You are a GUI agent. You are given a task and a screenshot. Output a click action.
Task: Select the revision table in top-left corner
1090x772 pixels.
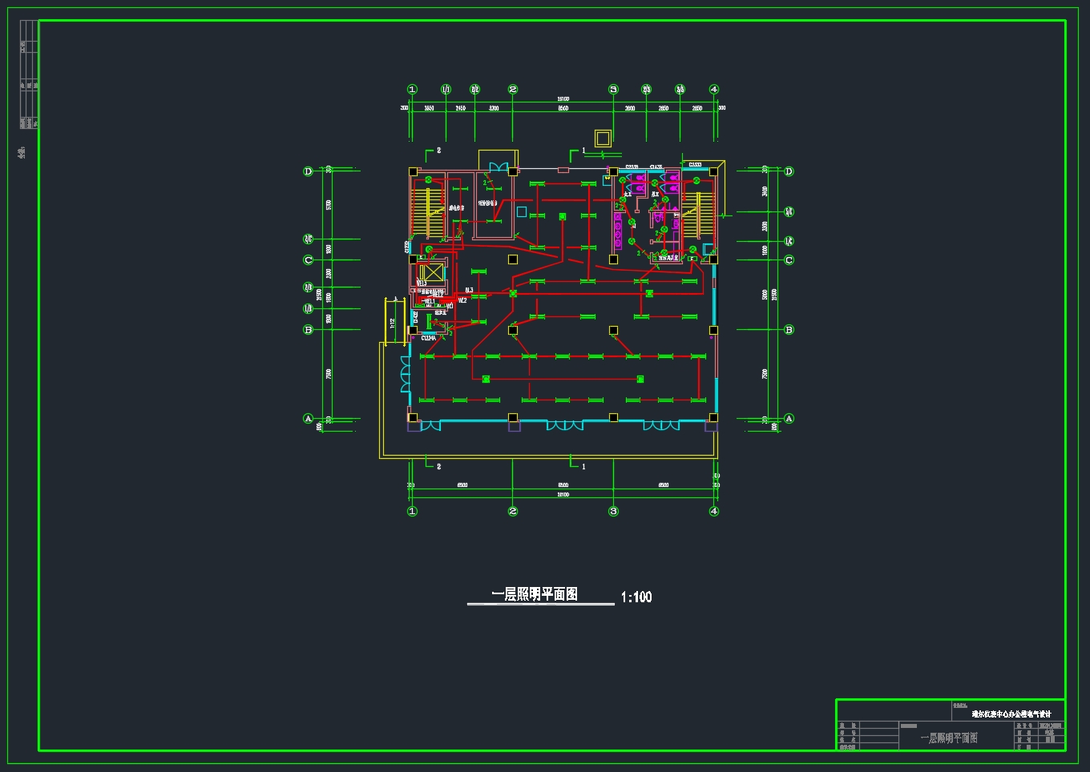29,84
